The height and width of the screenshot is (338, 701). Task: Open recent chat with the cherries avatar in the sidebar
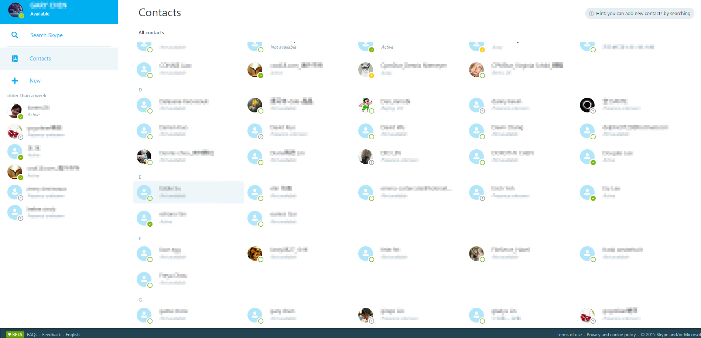coord(59,131)
